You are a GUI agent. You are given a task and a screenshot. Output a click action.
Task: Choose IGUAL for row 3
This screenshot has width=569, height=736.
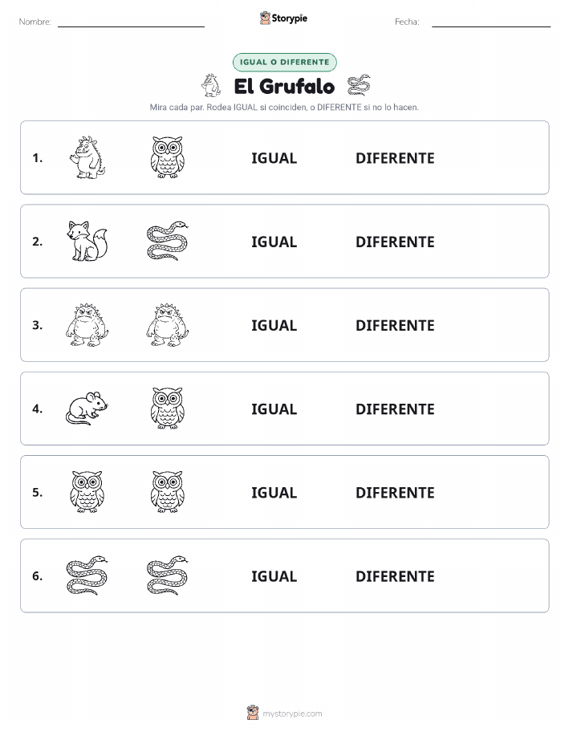274,325
